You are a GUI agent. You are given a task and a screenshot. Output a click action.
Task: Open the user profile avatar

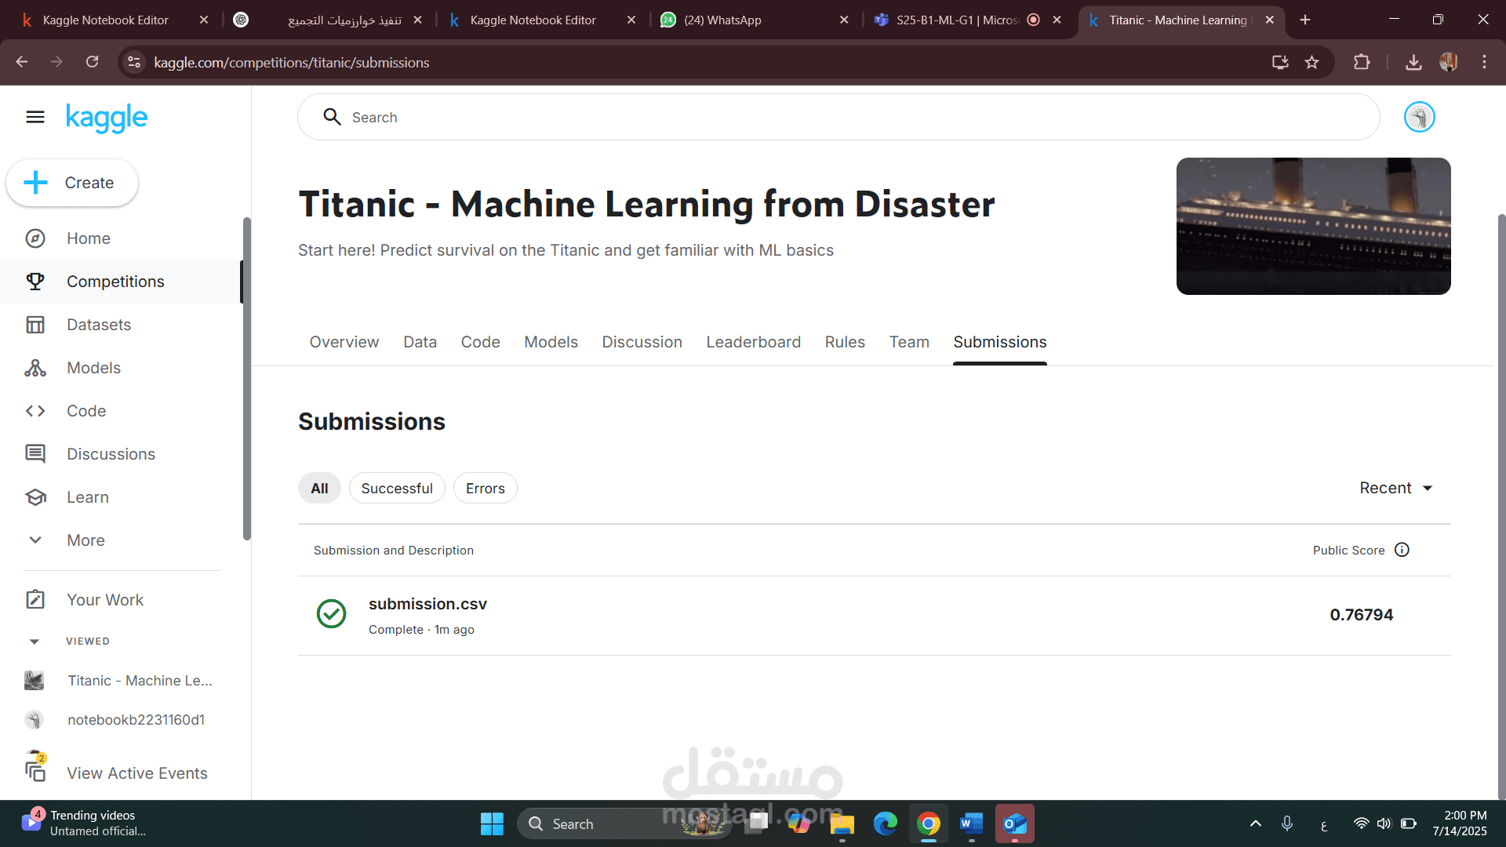(x=1419, y=118)
